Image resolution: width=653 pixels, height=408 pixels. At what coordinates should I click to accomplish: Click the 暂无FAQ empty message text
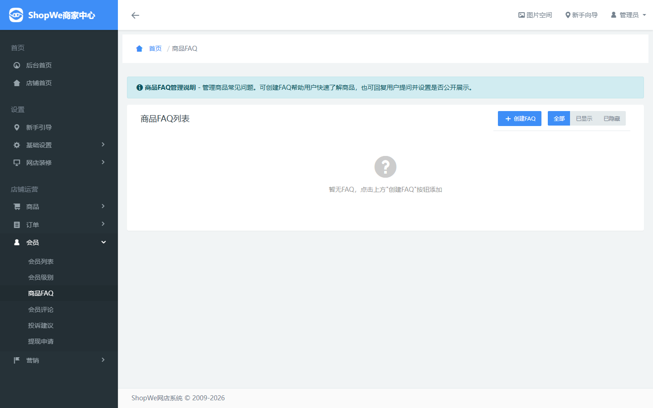coord(385,189)
